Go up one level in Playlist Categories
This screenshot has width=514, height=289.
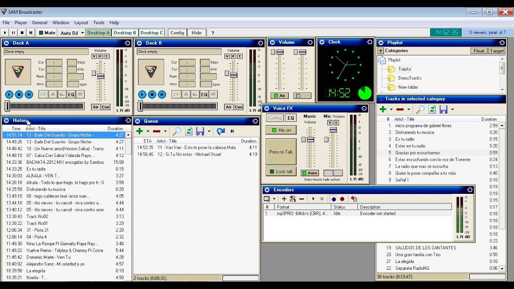point(381,51)
